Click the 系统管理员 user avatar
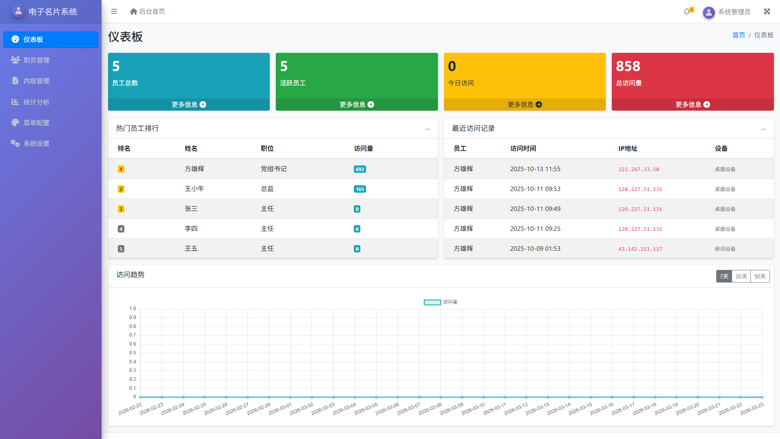This screenshot has width=780, height=439. click(x=709, y=12)
